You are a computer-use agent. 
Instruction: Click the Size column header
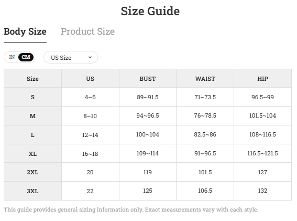(32, 78)
